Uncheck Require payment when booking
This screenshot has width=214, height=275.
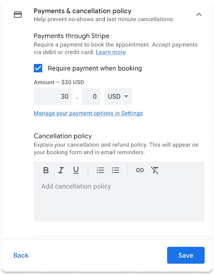click(x=38, y=68)
